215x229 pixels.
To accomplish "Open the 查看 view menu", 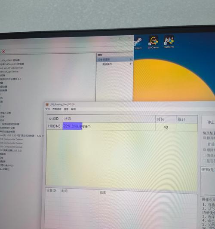I will point(66,109).
